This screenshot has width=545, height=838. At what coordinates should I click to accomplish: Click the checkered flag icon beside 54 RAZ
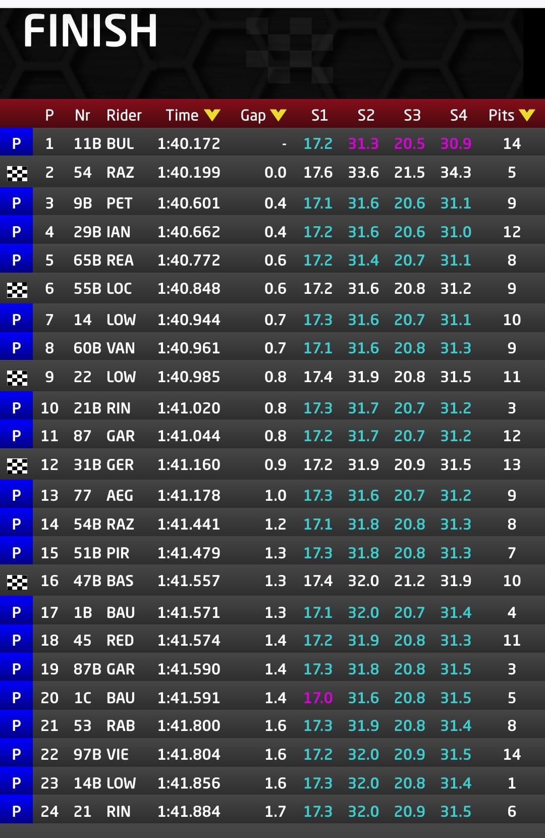pos(17,174)
